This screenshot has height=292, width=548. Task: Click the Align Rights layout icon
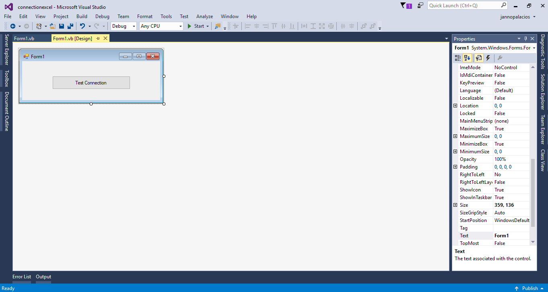point(266,26)
